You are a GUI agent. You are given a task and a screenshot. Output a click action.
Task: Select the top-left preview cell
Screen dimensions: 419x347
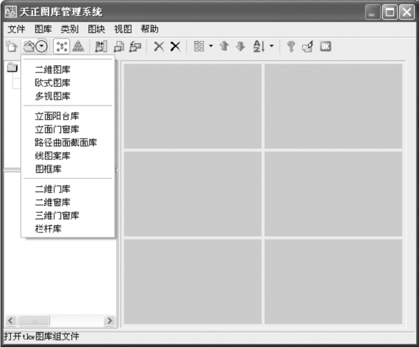click(193, 106)
